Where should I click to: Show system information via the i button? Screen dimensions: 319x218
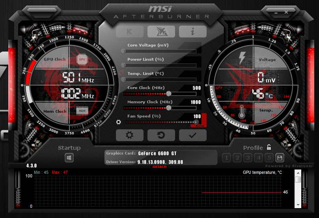(192, 32)
